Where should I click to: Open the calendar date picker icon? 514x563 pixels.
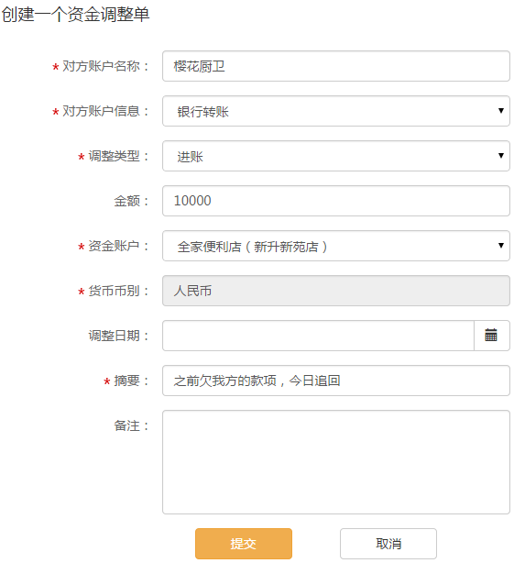click(491, 336)
